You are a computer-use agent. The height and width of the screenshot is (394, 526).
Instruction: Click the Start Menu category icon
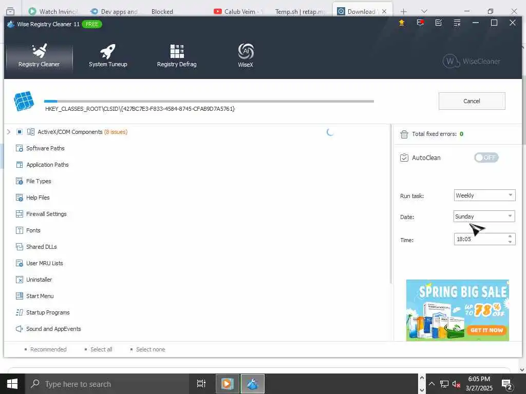pyautogui.click(x=20, y=296)
